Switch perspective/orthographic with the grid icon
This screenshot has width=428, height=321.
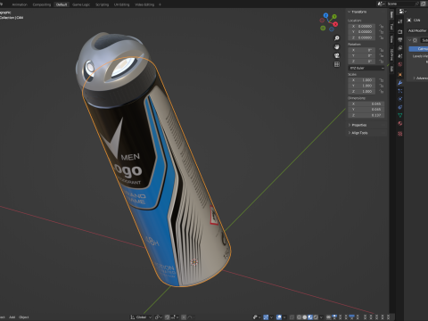[337, 64]
